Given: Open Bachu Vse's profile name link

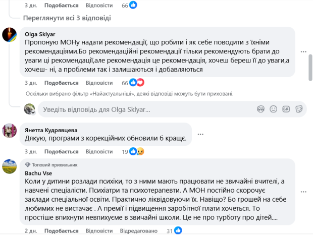Looking at the screenshot, I should click(36, 174).
